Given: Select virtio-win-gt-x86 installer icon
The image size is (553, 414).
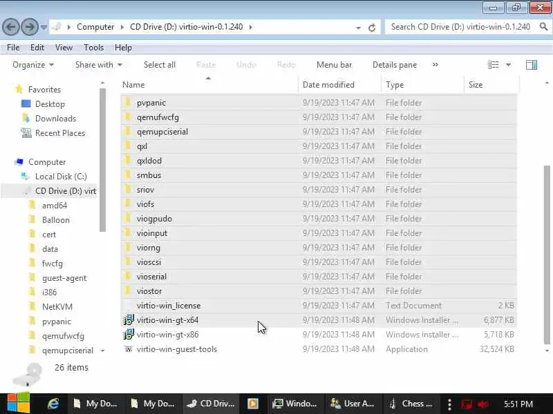Looking at the screenshot, I should (129, 334).
